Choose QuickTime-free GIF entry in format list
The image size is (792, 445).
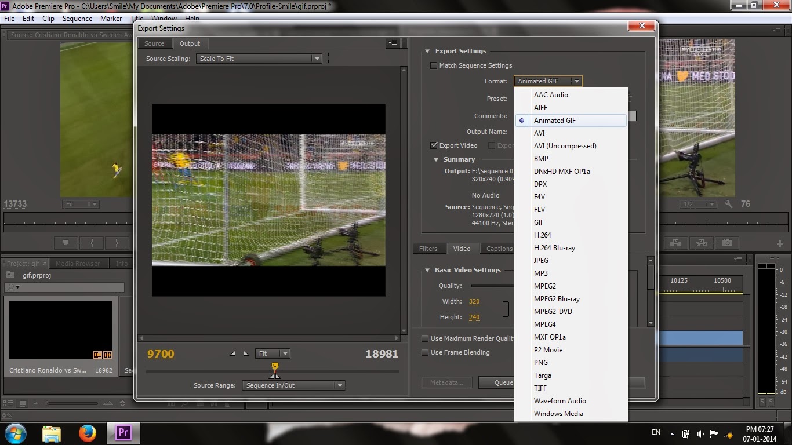click(571, 222)
